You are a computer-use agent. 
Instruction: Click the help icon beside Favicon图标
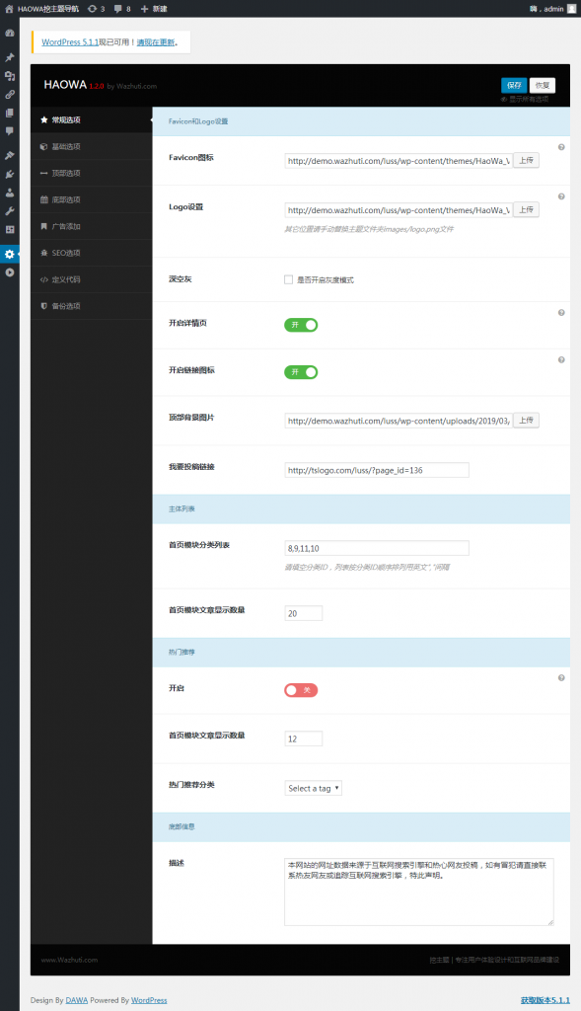561,147
